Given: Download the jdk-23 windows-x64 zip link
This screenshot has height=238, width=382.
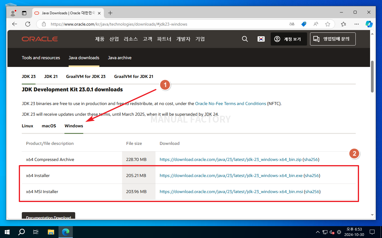Looking at the screenshot, I should coord(231,159).
